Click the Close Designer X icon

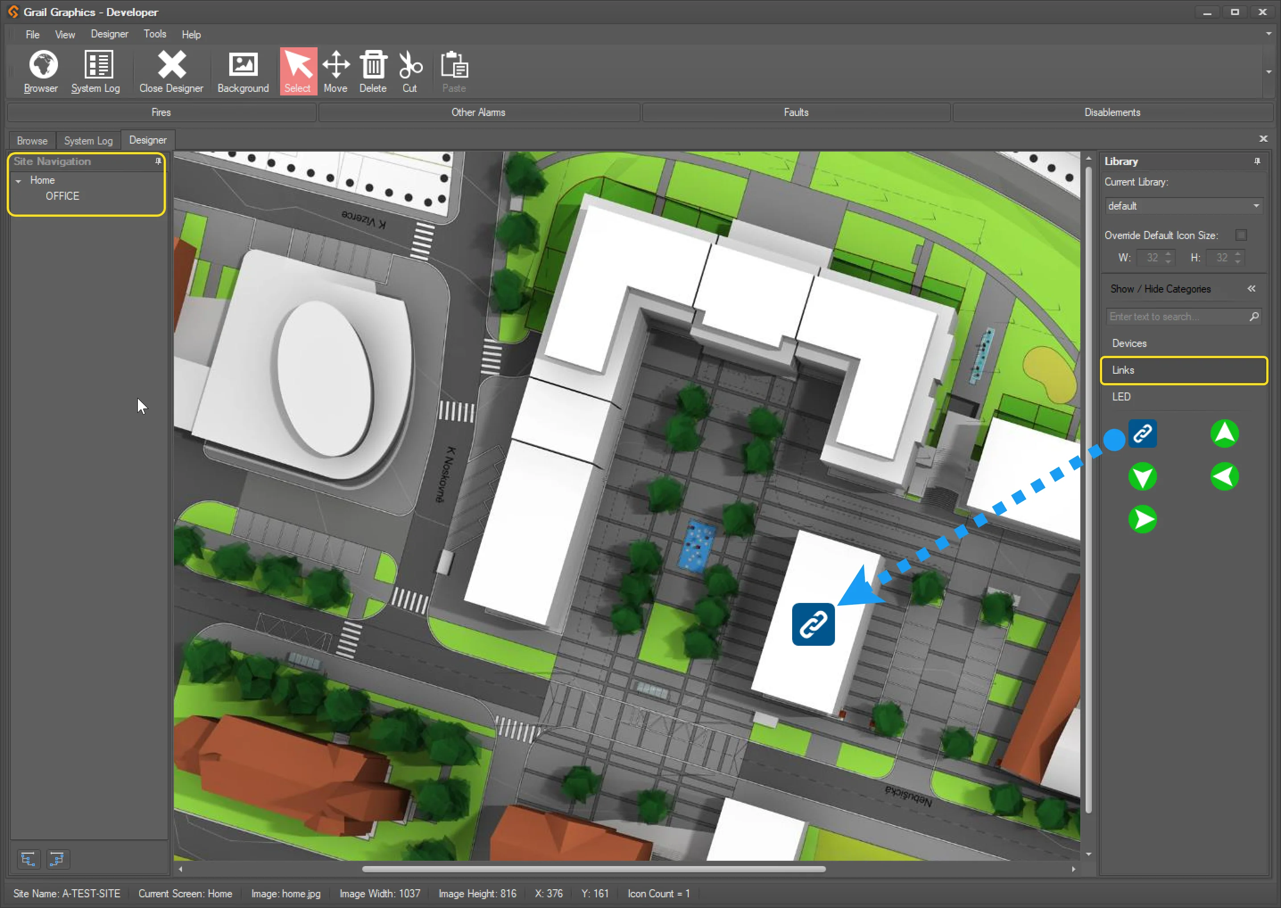[172, 65]
